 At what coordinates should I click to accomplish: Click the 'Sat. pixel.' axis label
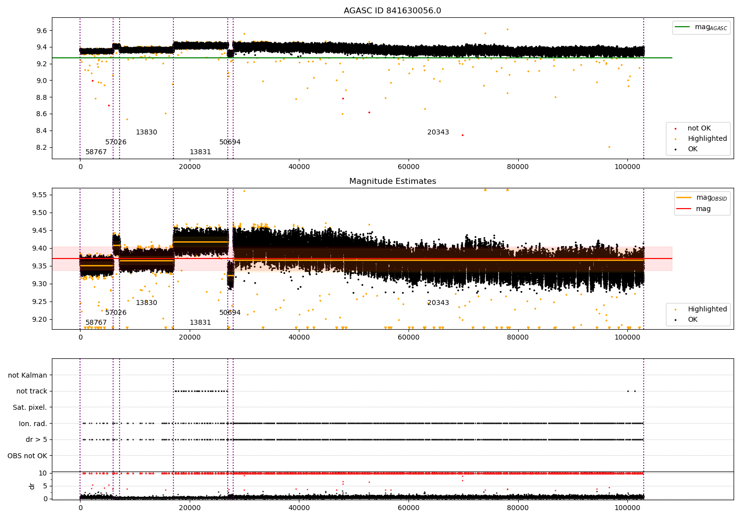point(30,407)
